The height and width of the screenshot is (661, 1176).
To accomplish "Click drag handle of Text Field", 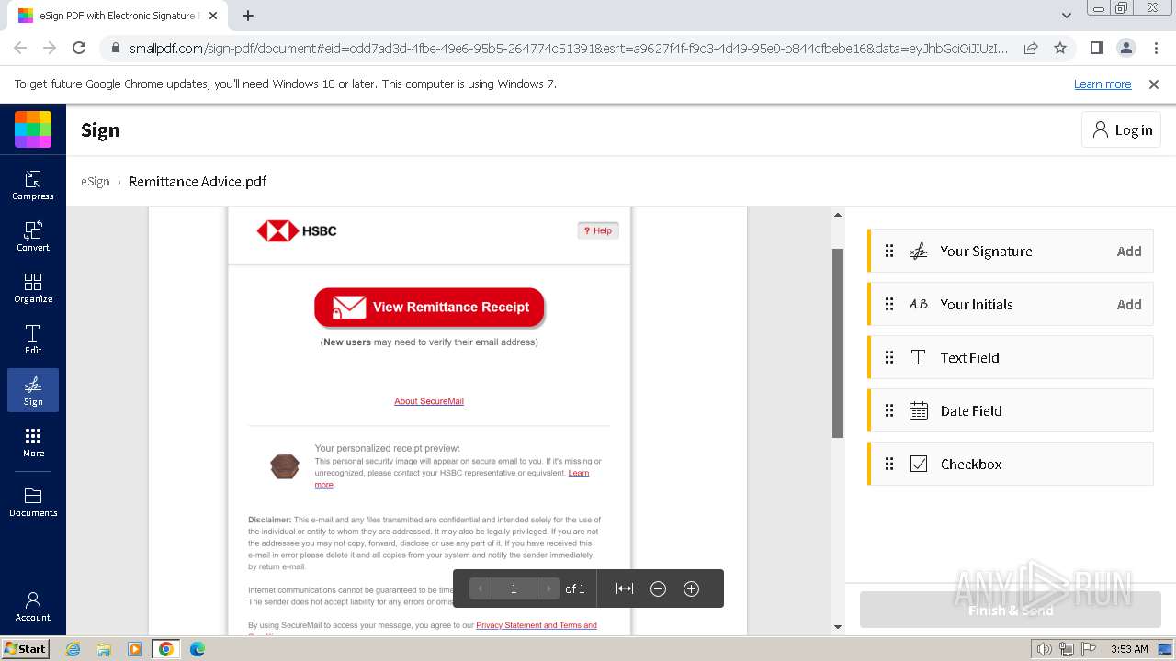I will [x=889, y=357].
